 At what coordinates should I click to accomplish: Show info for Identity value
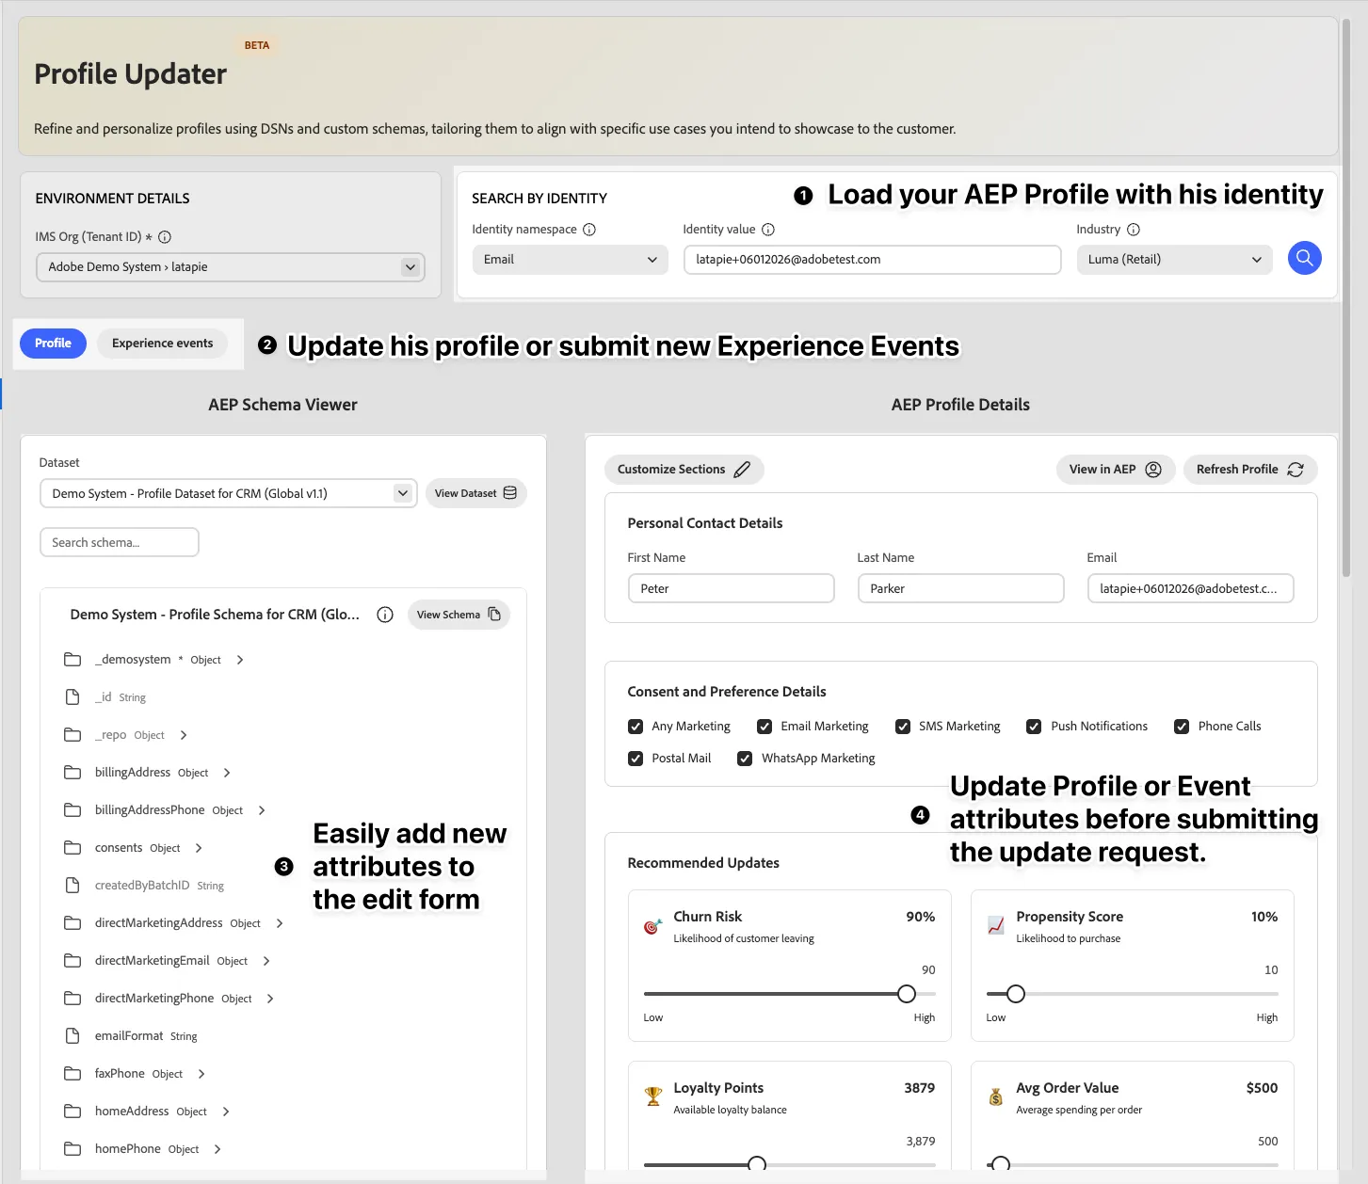(768, 230)
